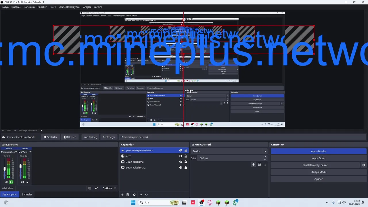Open WhatsApp from the taskbar
This screenshot has height=207, width=368.
[x=235, y=202]
